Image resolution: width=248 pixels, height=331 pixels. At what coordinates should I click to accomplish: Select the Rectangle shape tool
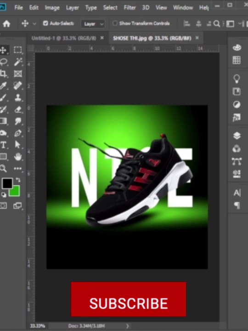pos(3,157)
